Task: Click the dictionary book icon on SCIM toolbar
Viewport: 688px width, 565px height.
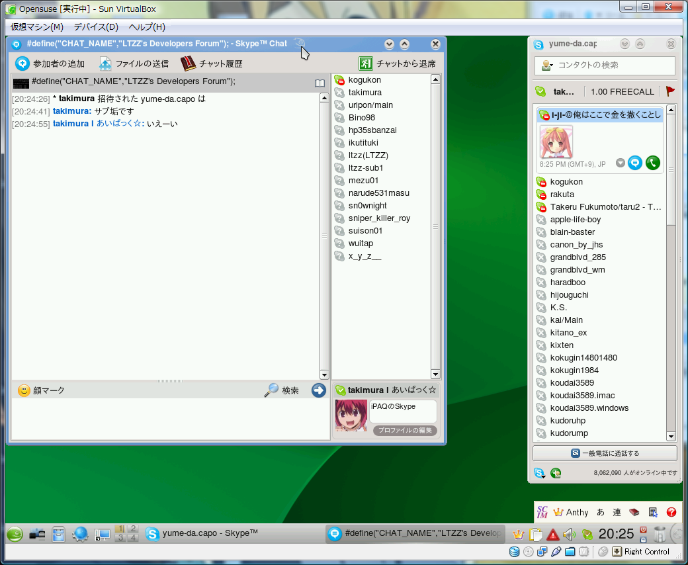Action: (x=634, y=512)
